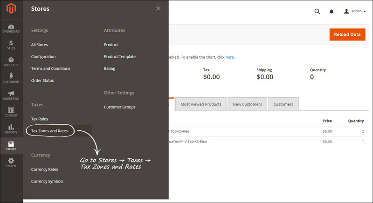373x203 pixels.
Task: Open the Reports sidebar icon
Action: tap(11, 129)
